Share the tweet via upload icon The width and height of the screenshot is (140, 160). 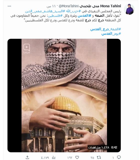point(27,157)
